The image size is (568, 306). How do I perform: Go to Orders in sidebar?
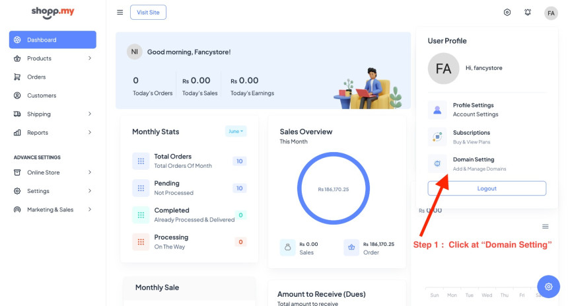(36, 77)
